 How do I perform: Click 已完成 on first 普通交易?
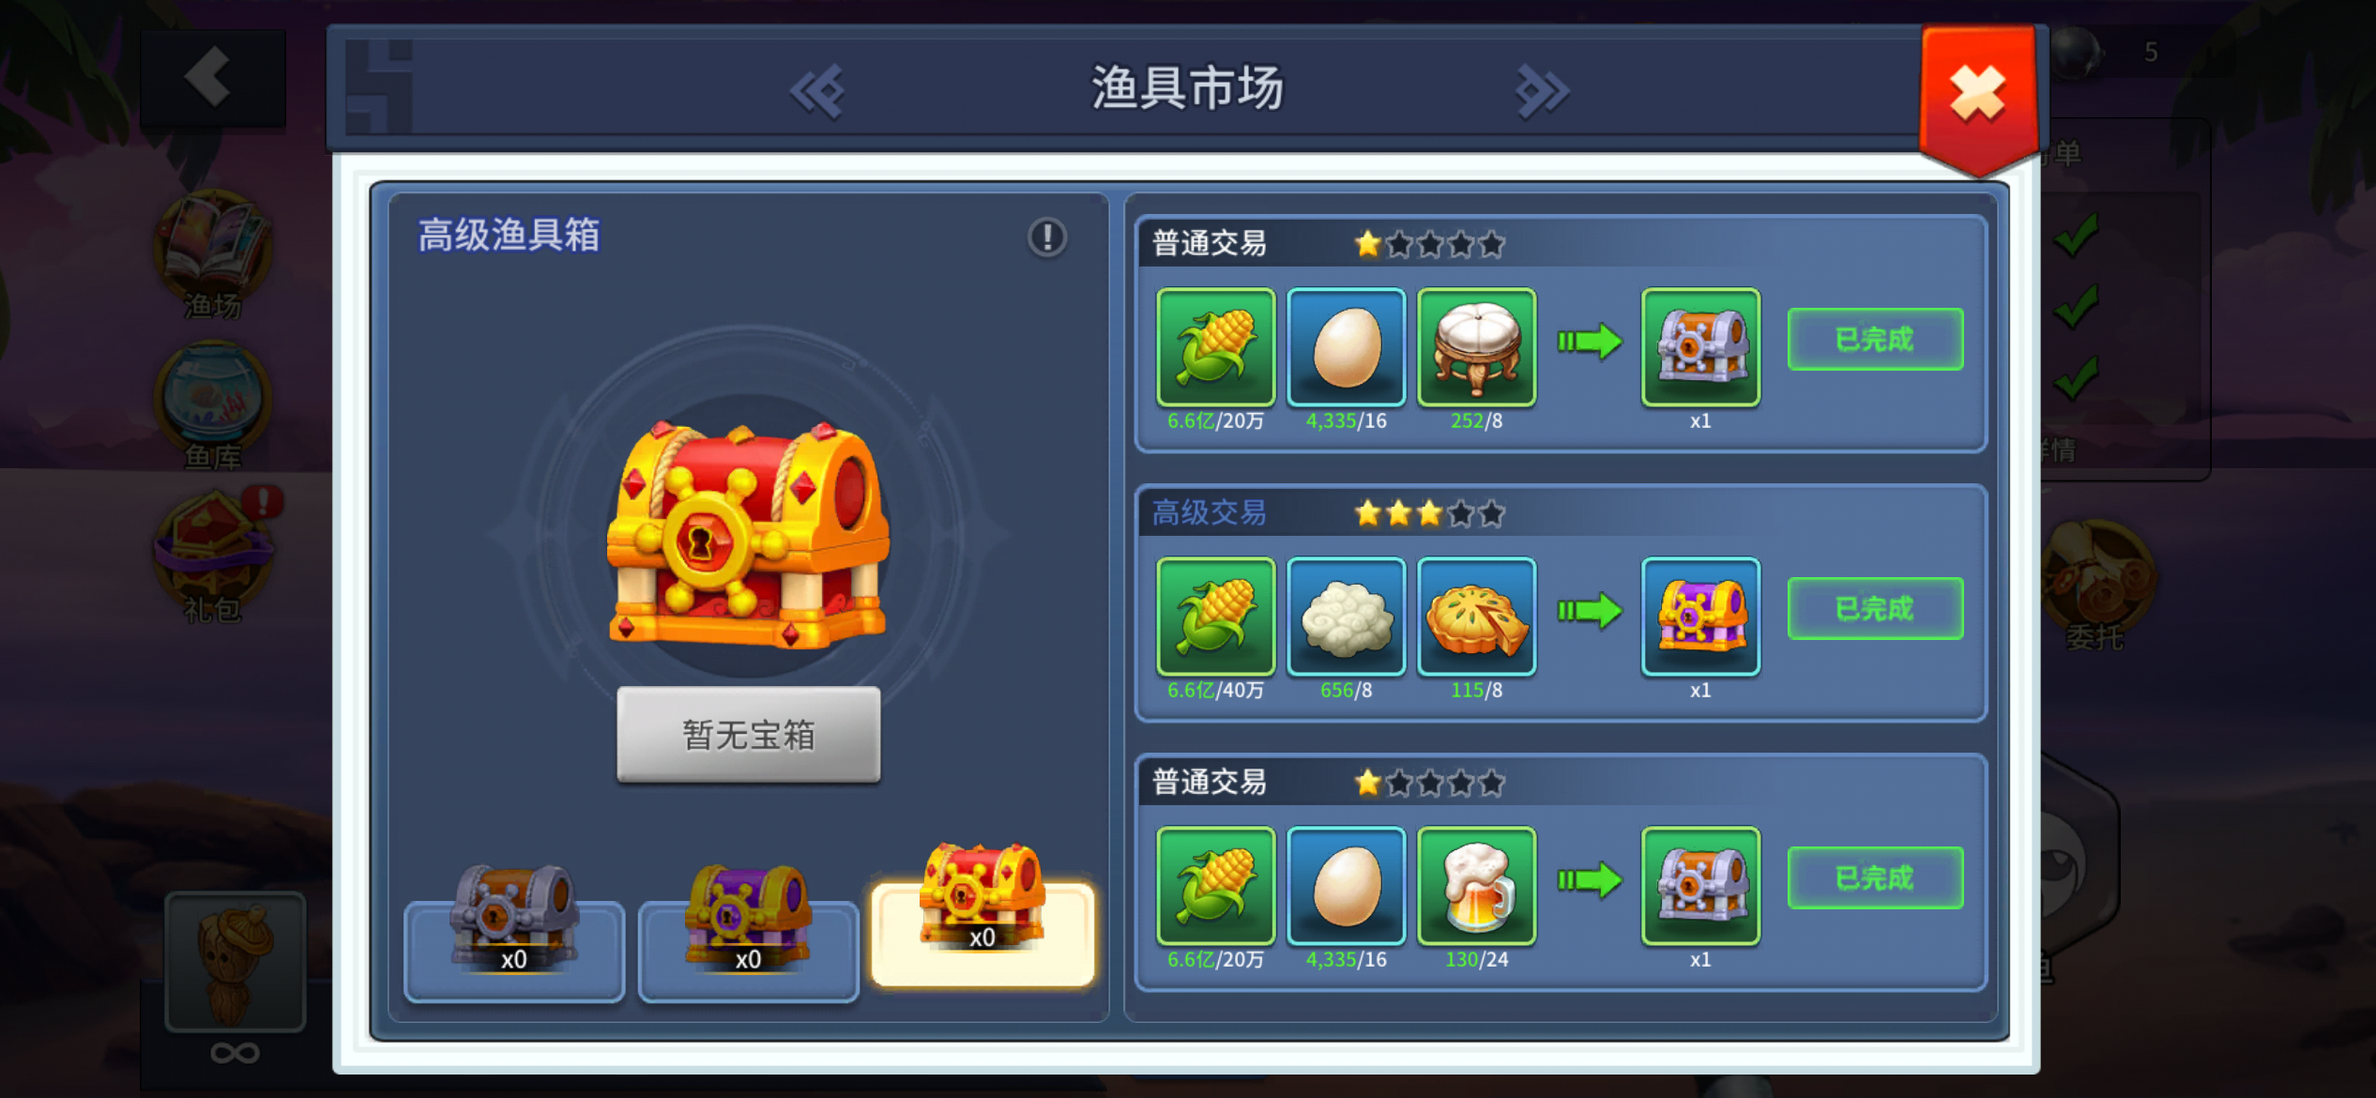click(x=1875, y=339)
